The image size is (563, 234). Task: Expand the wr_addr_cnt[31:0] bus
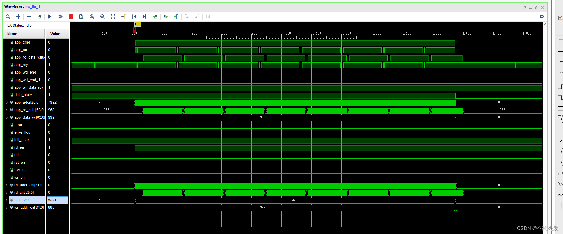click(x=7, y=208)
